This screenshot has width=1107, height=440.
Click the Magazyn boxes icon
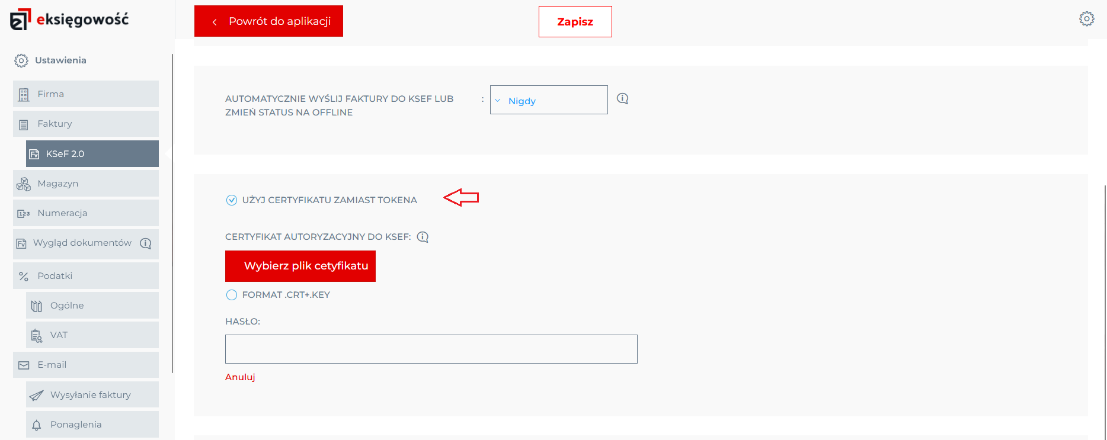(x=24, y=184)
